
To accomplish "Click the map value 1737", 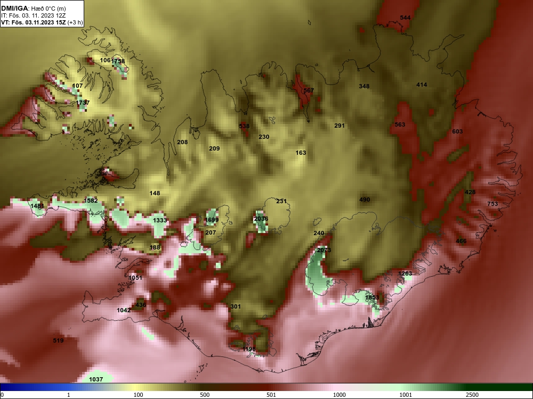I will point(83,103).
